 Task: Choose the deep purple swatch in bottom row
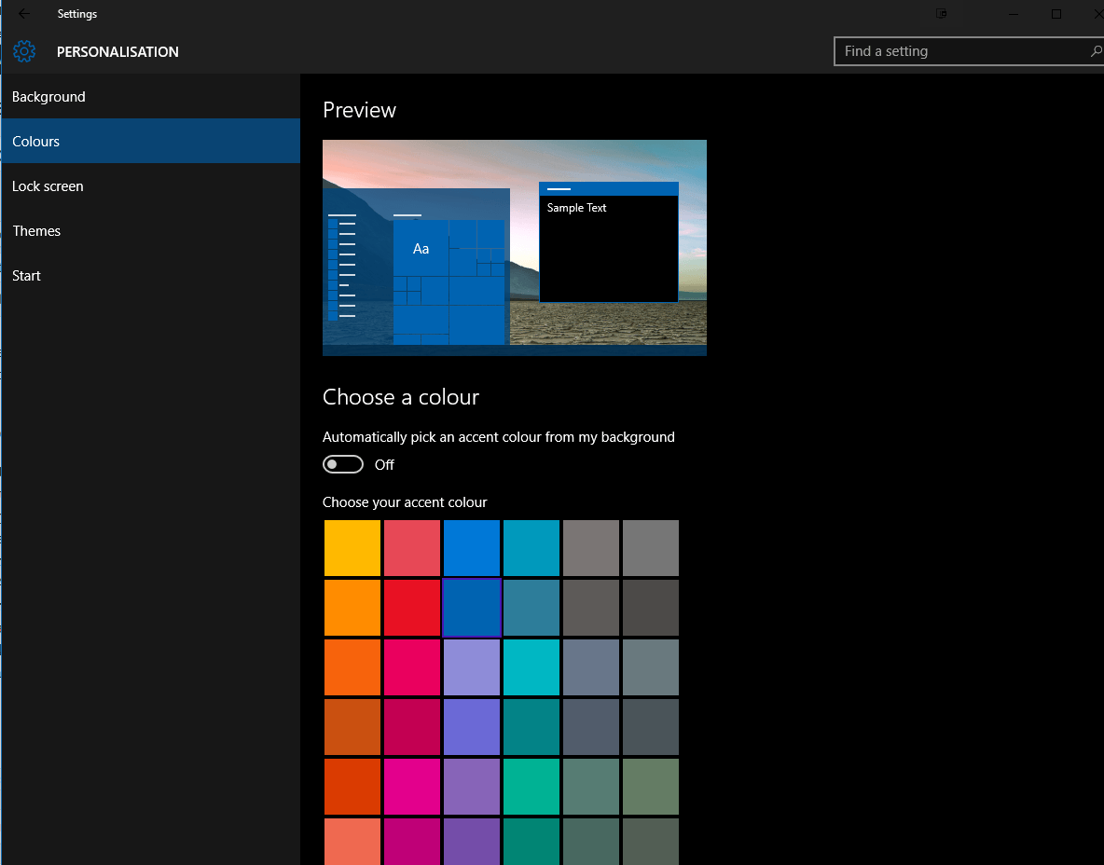(x=472, y=842)
